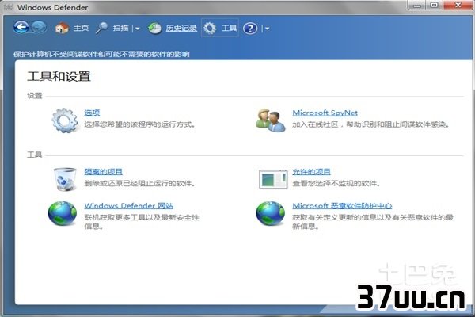Click the blue Help question icon
Screen dimensions: 475x317
[250, 29]
